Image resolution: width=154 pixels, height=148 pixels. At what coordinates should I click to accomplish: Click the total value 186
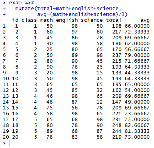[117, 44]
